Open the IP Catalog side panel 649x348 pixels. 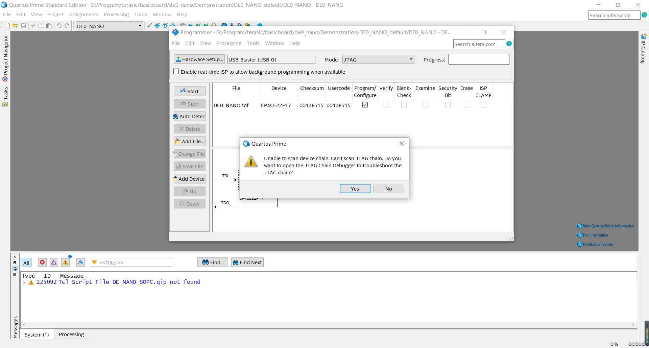[643, 49]
